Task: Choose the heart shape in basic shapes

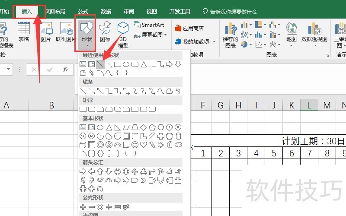Action: 144,145
